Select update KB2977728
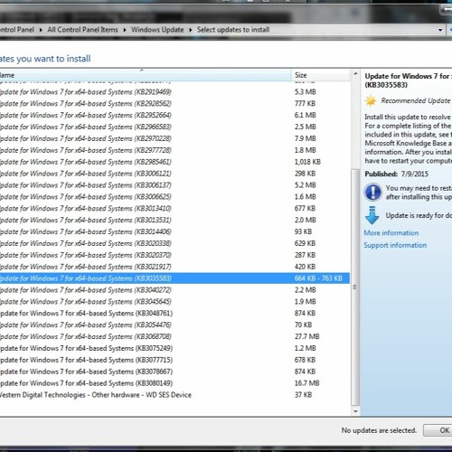 click(x=174, y=150)
